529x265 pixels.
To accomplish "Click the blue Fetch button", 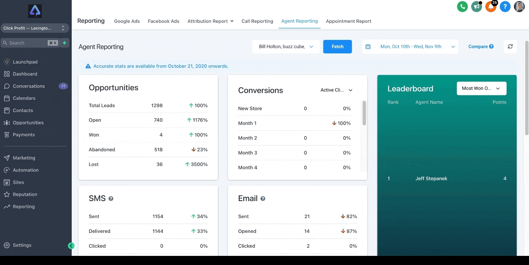I will 338,47.
